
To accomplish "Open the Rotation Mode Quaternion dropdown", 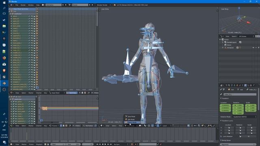I will (x=245, y=117).
